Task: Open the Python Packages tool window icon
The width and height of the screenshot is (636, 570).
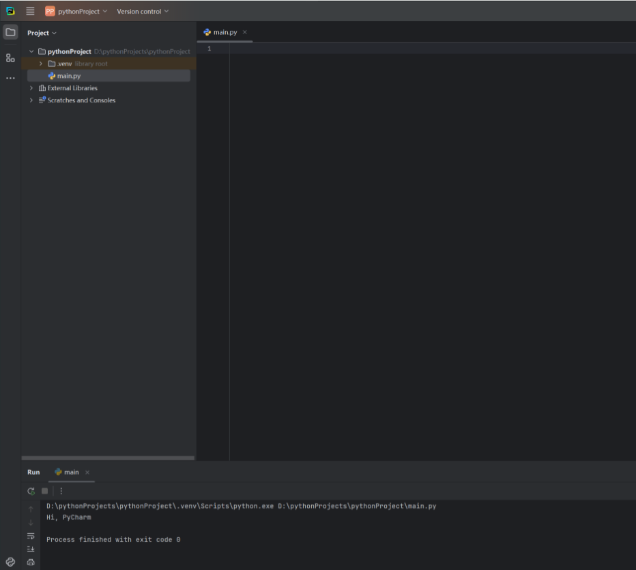Action: pyautogui.click(x=10, y=562)
